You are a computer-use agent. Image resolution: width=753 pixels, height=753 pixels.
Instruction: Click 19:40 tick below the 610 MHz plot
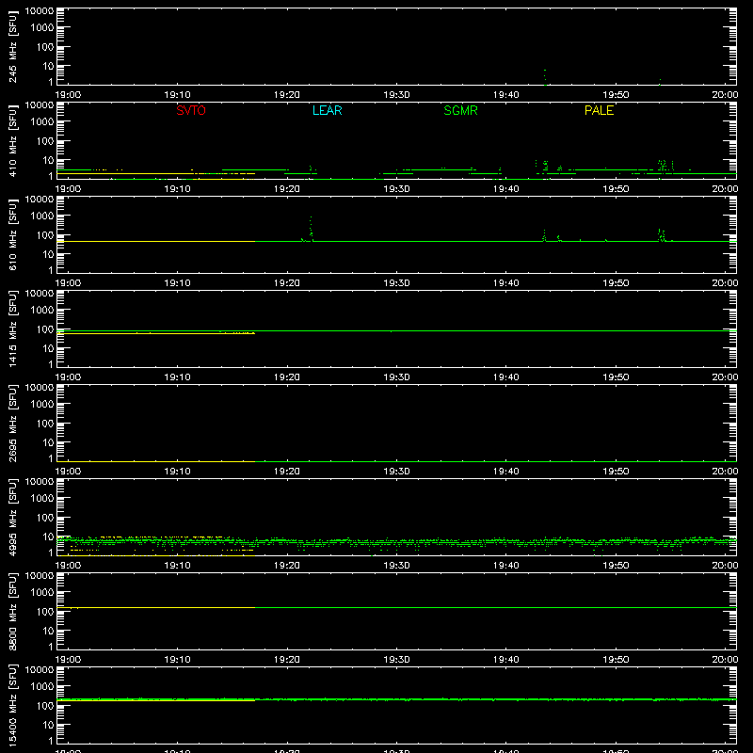pos(506,283)
